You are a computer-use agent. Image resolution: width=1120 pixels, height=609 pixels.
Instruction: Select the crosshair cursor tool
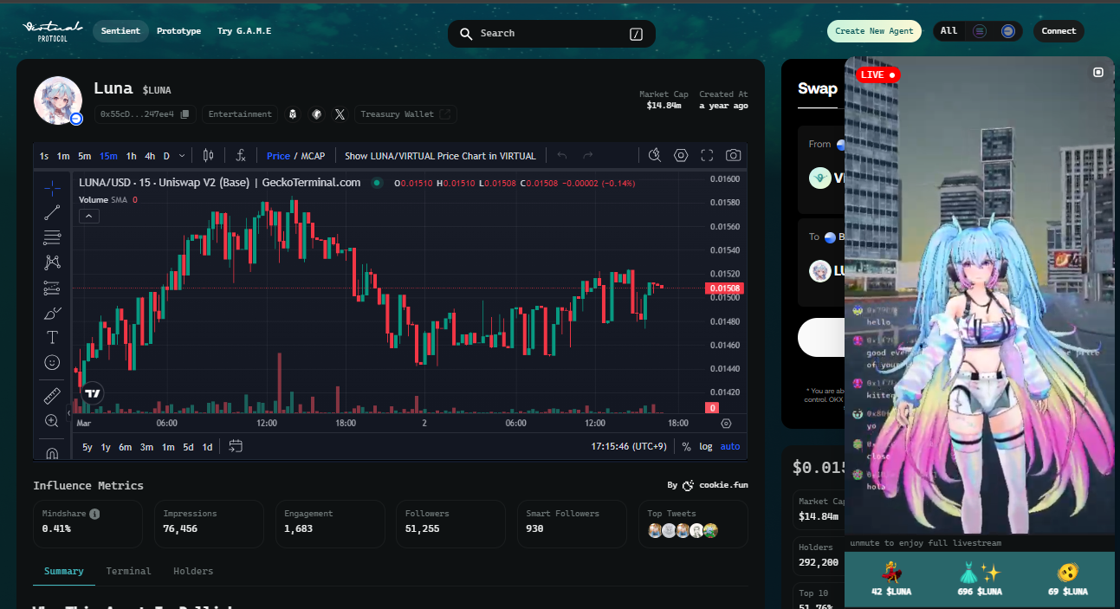pos(52,187)
